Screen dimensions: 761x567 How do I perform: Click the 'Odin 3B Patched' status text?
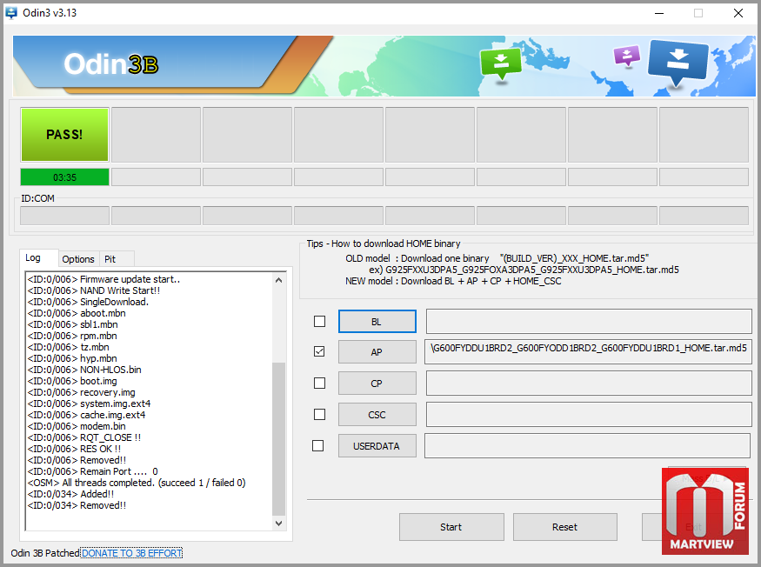coord(45,553)
